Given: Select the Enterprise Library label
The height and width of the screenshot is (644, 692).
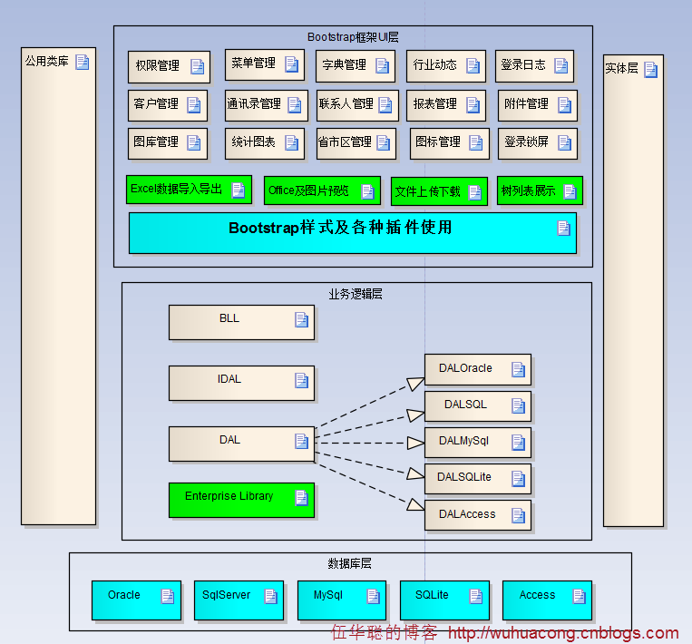Looking at the screenshot, I should [229, 496].
